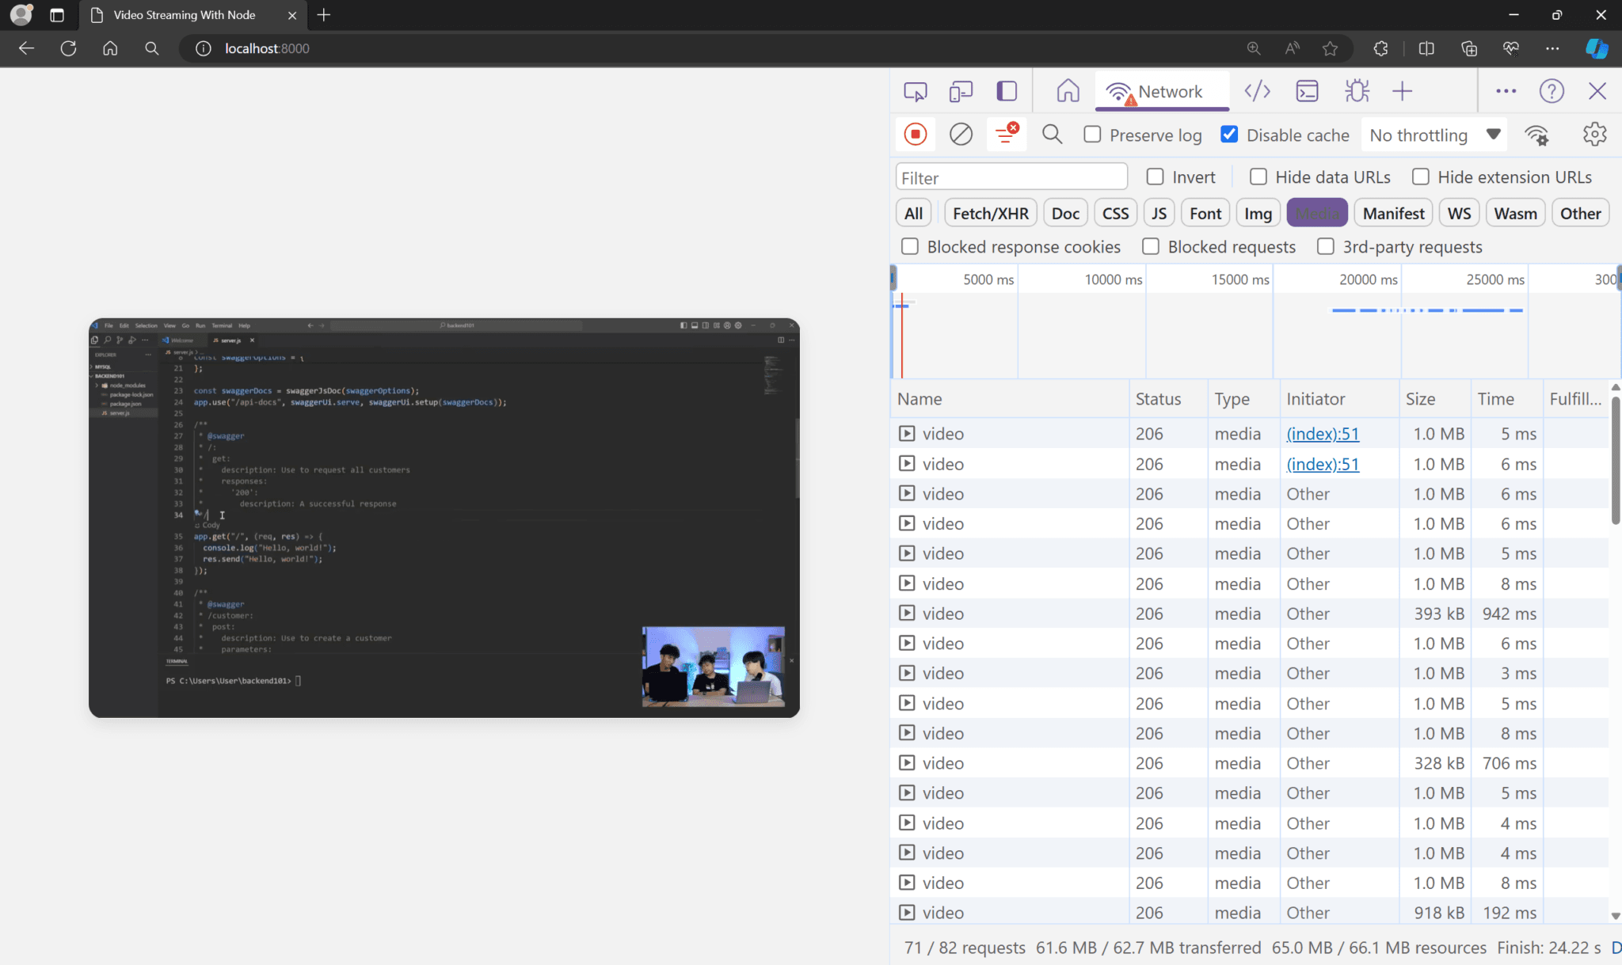Switch to the Elements panel

pos(1257,90)
